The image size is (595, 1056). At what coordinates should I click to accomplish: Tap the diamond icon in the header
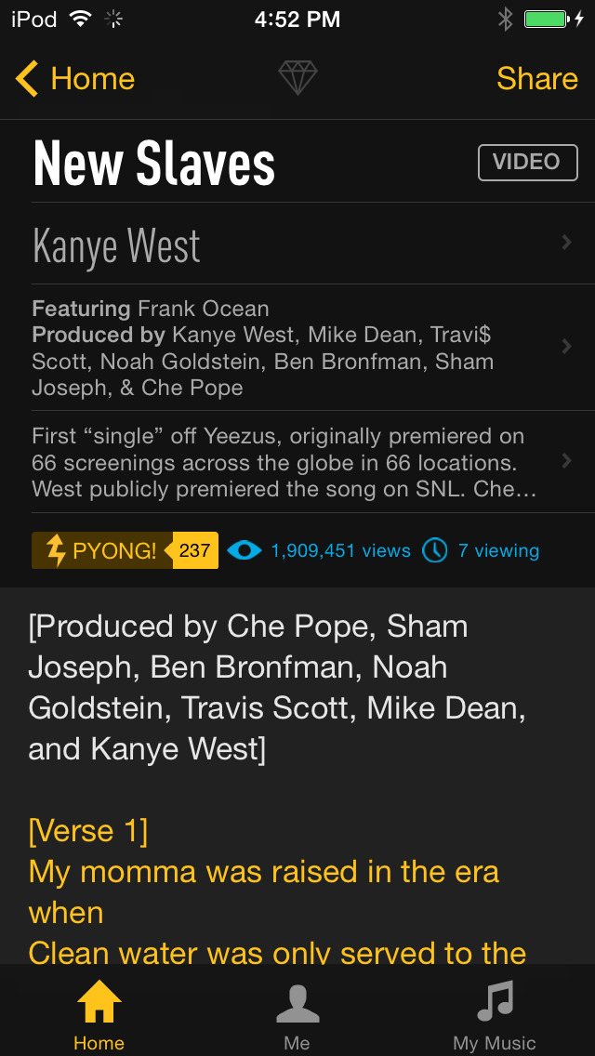click(x=297, y=79)
